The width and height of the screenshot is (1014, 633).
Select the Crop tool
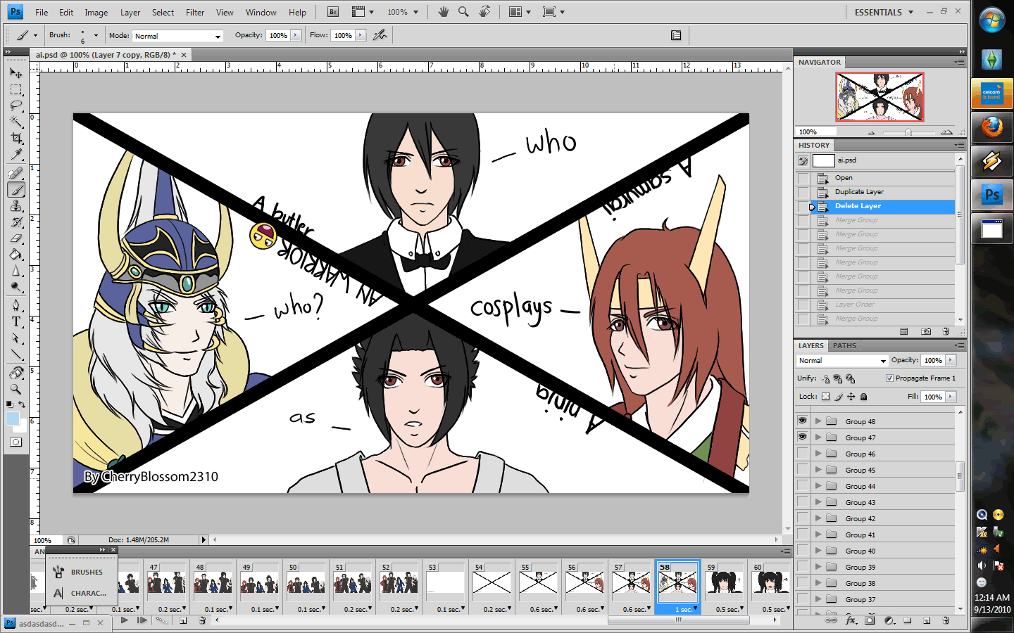point(15,139)
